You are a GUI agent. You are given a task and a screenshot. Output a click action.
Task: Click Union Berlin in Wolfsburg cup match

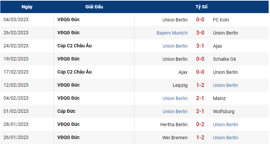click(175, 111)
